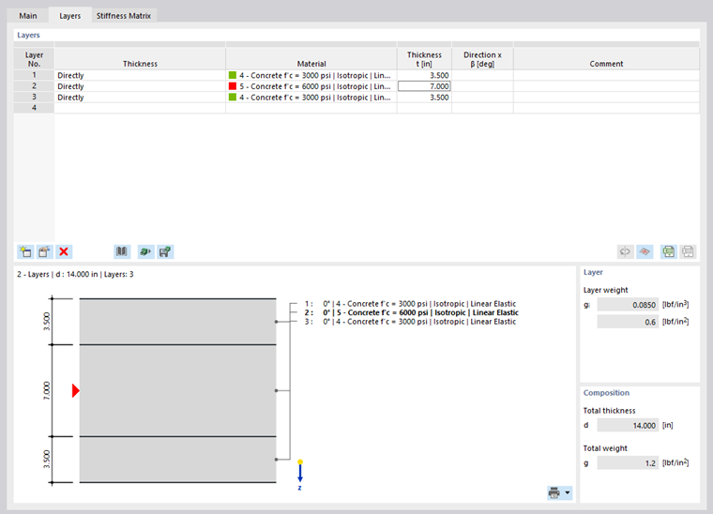
Task: Select empty row header No. 4
Action: 34,108
